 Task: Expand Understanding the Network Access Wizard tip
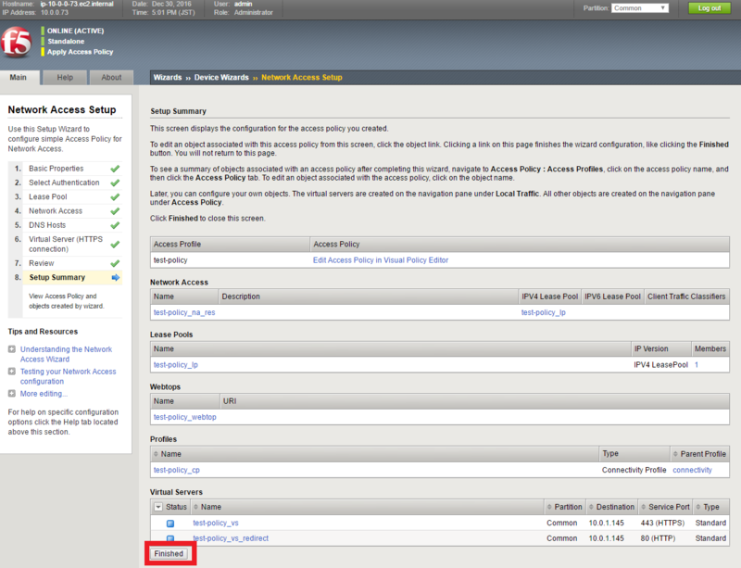[x=12, y=349]
